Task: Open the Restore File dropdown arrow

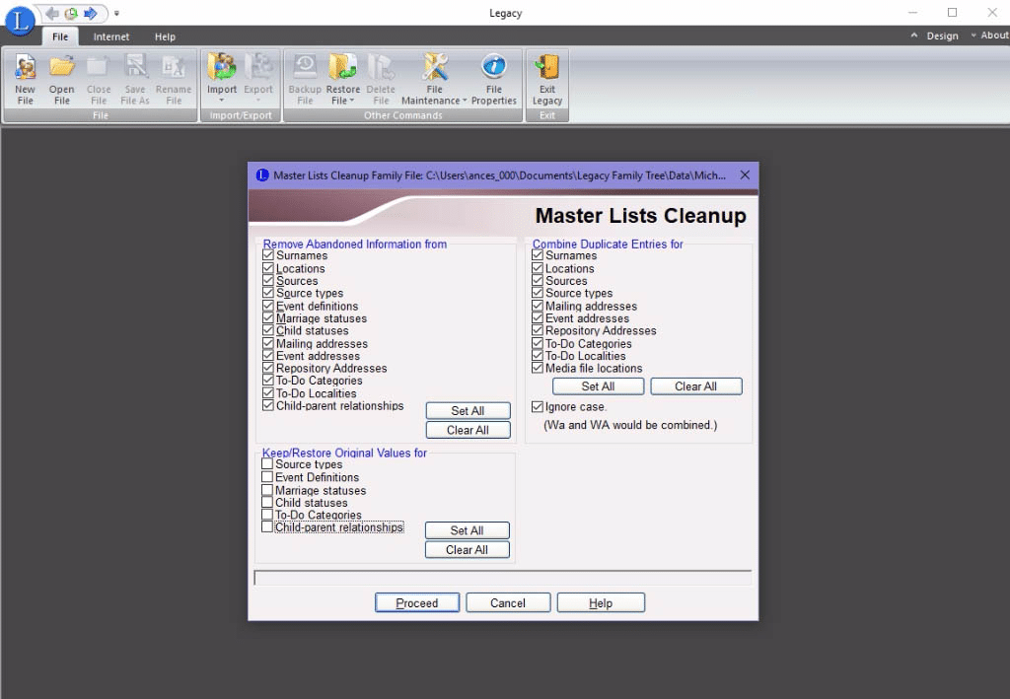Action: click(352, 101)
